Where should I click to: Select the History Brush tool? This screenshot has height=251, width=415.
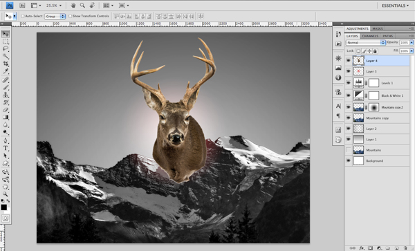[6, 102]
